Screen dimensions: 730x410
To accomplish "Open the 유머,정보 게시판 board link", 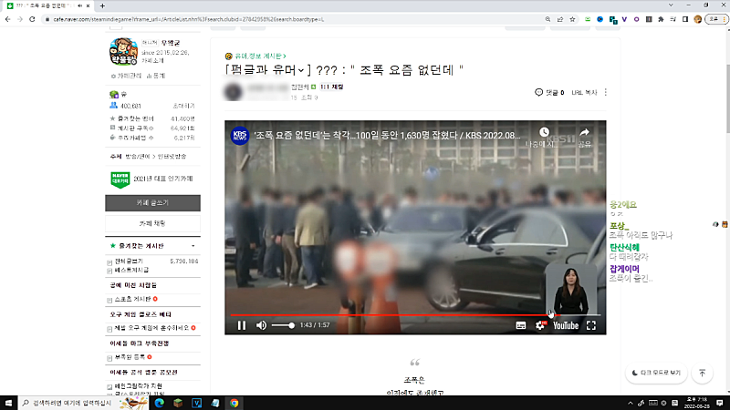I will click(260, 56).
